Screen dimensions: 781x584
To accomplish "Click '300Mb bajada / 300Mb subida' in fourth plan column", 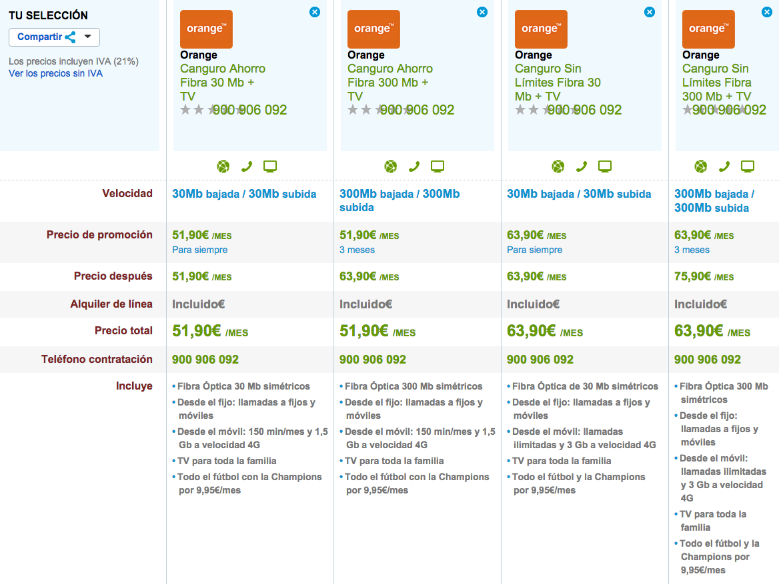I will pos(714,200).
